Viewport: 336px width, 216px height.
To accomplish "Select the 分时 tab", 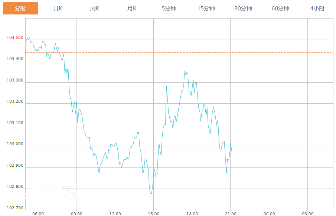I will (x=20, y=9).
